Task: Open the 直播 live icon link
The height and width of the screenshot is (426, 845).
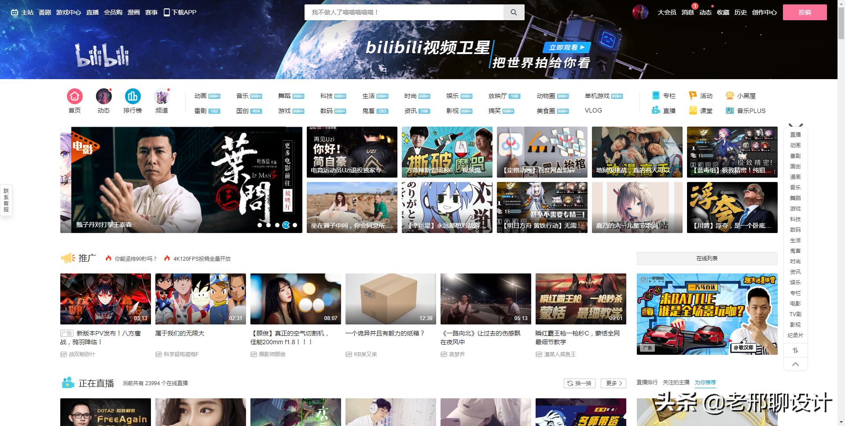Action: (x=656, y=110)
